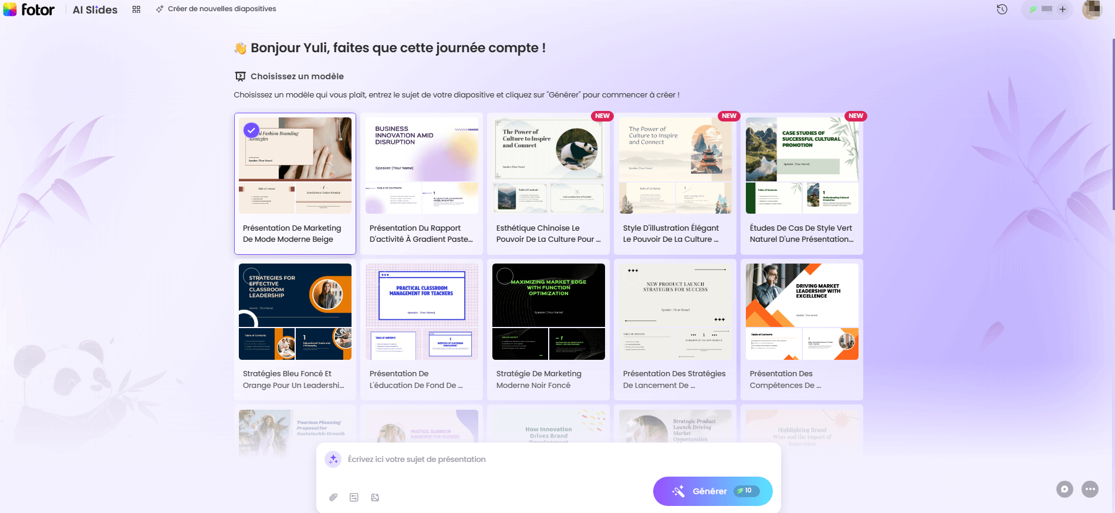Open the slide settings sliders icon
Viewport: 1115px width, 513px height.
[x=354, y=497]
